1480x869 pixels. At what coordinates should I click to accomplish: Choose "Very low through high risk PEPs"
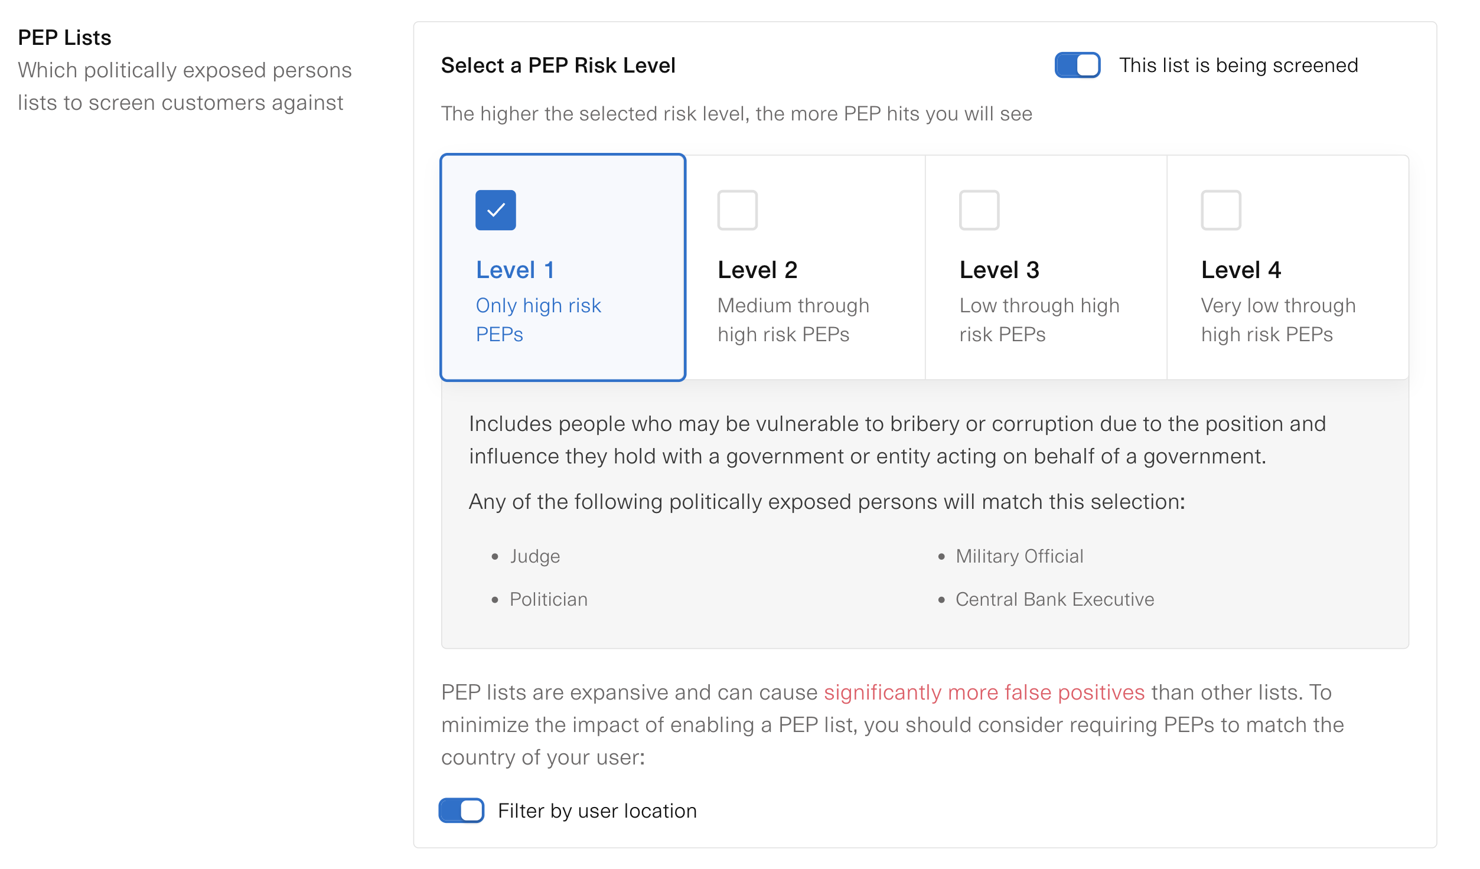point(1278,320)
